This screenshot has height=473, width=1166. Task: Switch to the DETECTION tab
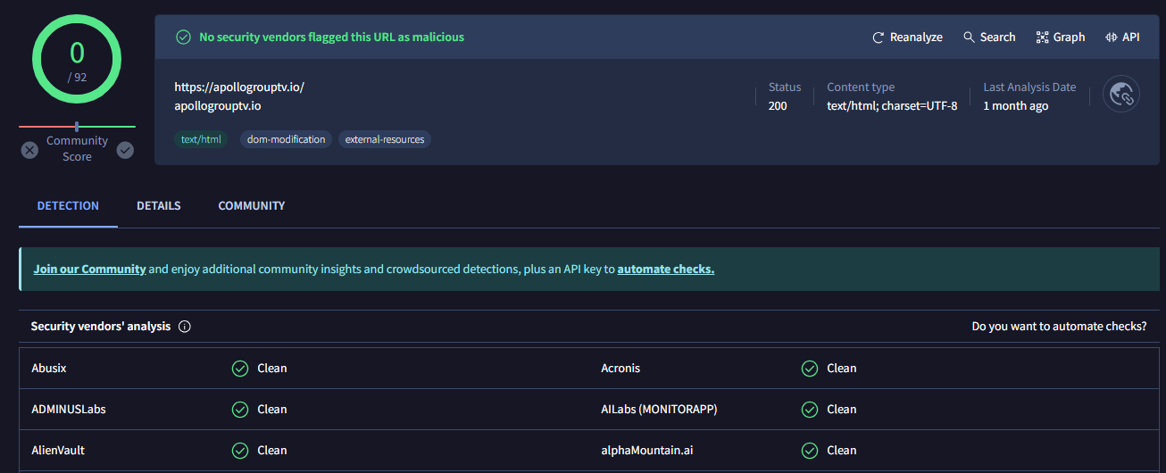[68, 205]
